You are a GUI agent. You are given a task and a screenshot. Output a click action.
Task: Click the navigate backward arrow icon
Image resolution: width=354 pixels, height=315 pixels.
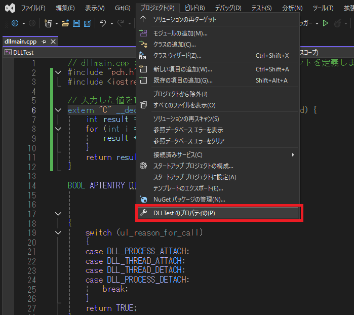[x=14, y=23]
